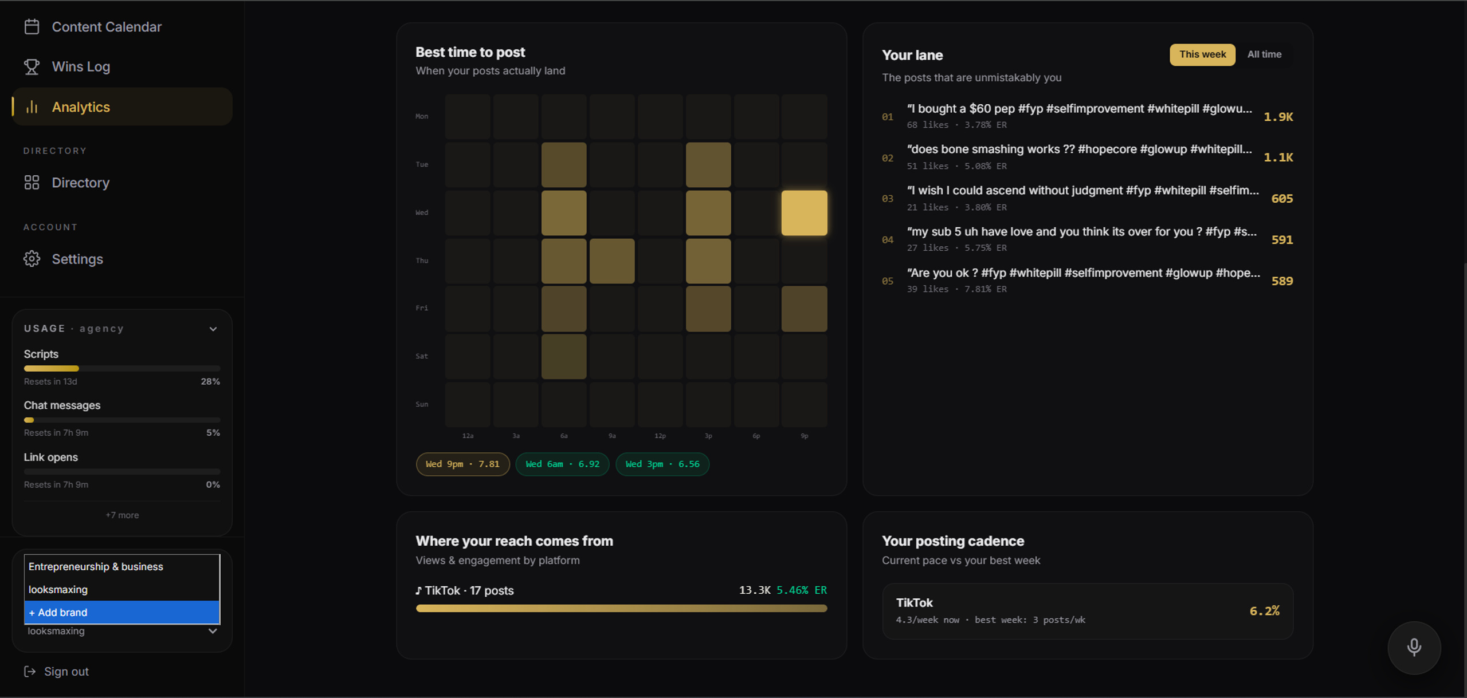
Task: Click the Settings gear icon
Action: (x=32, y=259)
